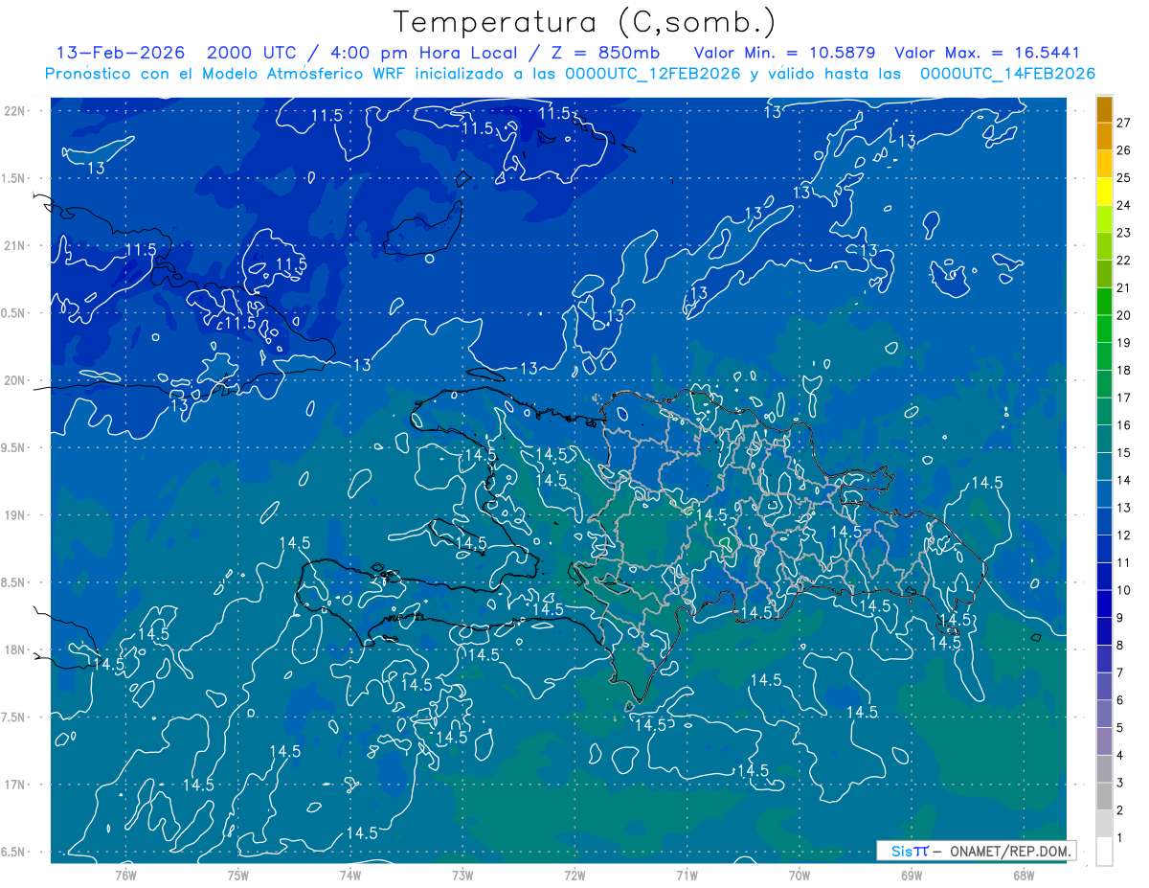Click 'Valor Min. = 10.5879' text
The height and width of the screenshot is (888, 1149).
784,53
